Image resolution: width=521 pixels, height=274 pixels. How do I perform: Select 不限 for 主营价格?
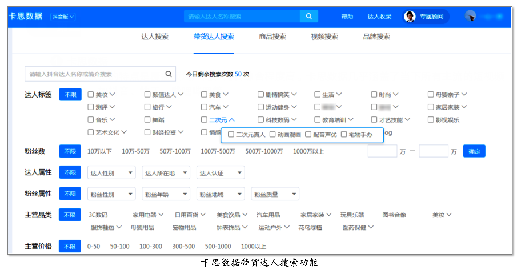[70, 246]
